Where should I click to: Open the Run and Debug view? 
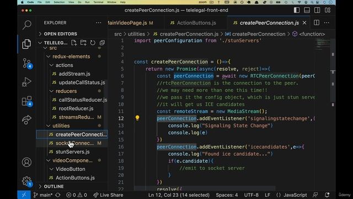point(26,82)
